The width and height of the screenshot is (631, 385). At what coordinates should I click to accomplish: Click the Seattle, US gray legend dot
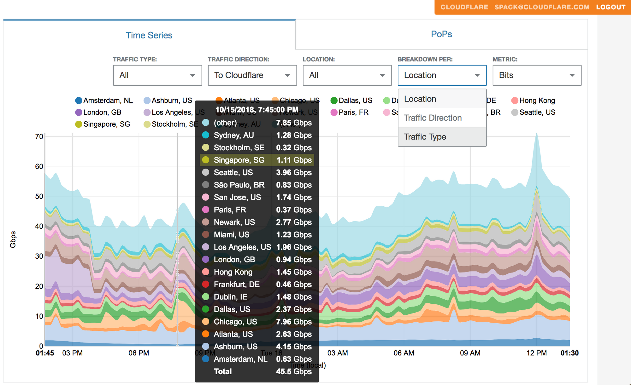pyautogui.click(x=515, y=112)
